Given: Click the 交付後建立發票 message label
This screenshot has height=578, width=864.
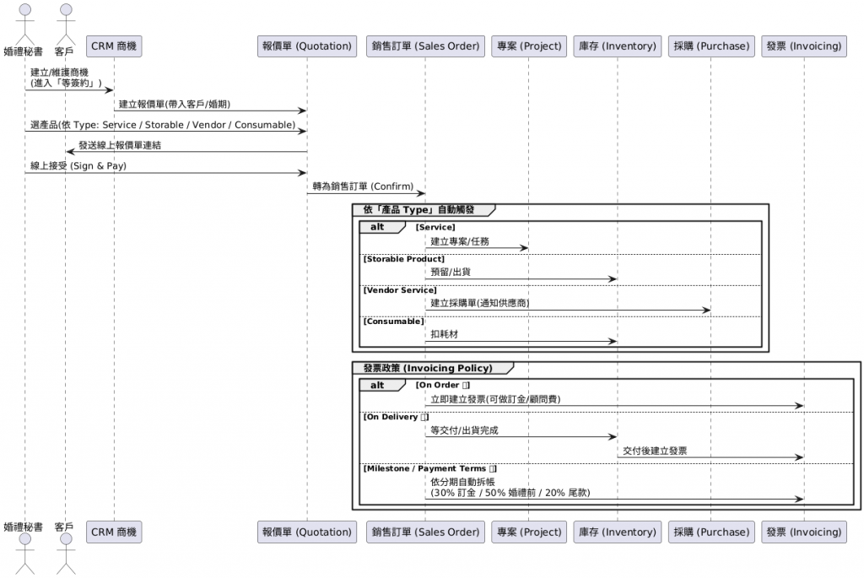Looking at the screenshot, I should click(x=655, y=451).
